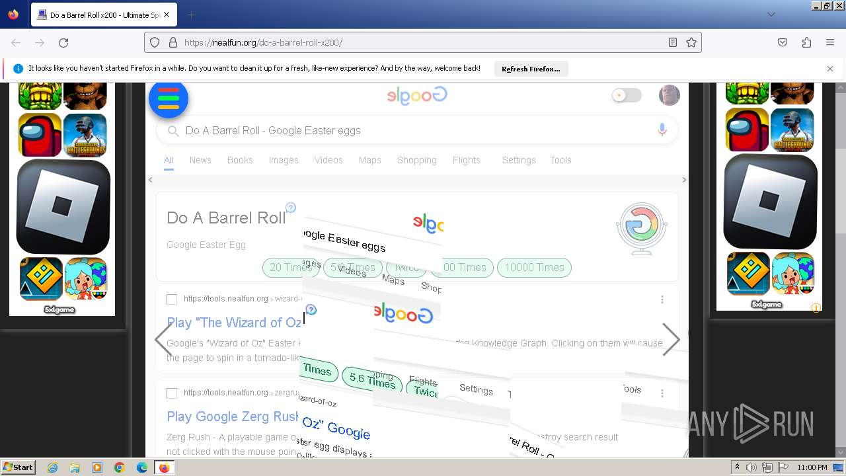Open three-dot menu of Zerg Rush result
846x476 pixels.
point(662,393)
